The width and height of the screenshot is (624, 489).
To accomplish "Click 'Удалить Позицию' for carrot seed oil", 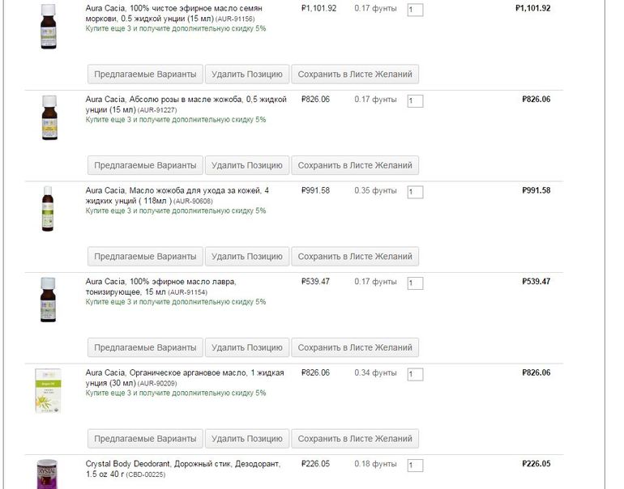I will (x=246, y=74).
